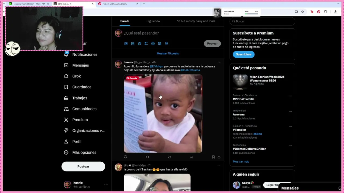The width and height of the screenshot is (344, 193).
Task: Tag a location in the composer
Action: (x=166, y=44)
